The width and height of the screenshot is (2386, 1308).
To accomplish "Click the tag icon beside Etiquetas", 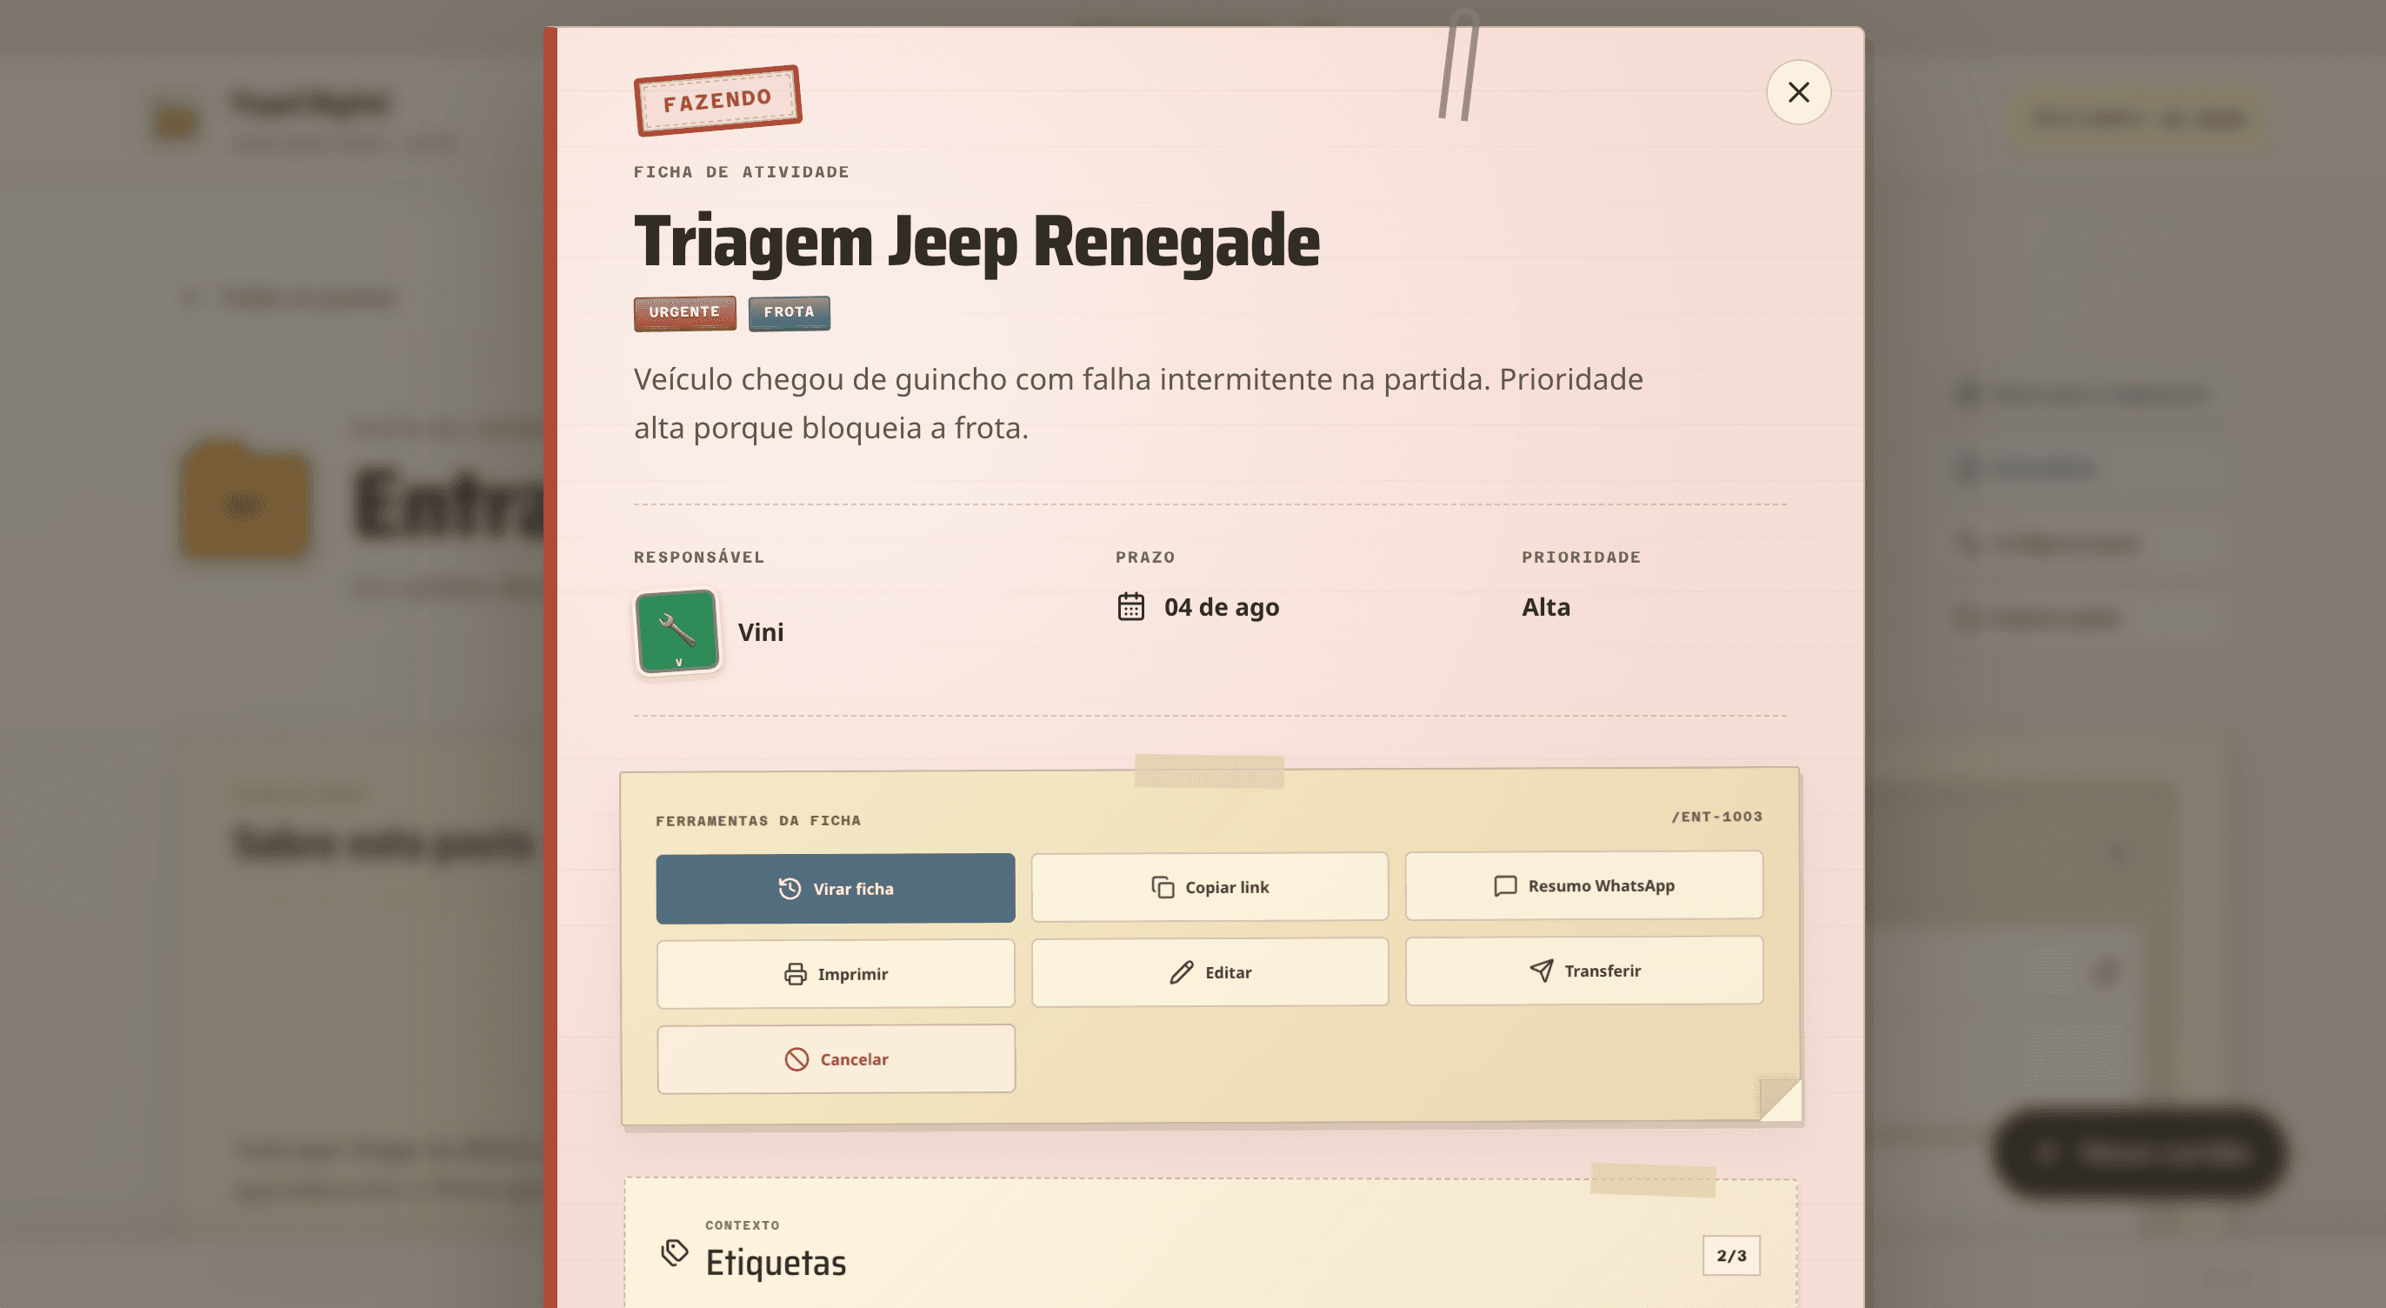I will (x=674, y=1253).
